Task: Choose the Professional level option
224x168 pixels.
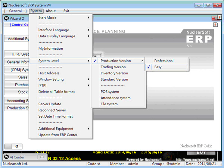Action: (167, 61)
